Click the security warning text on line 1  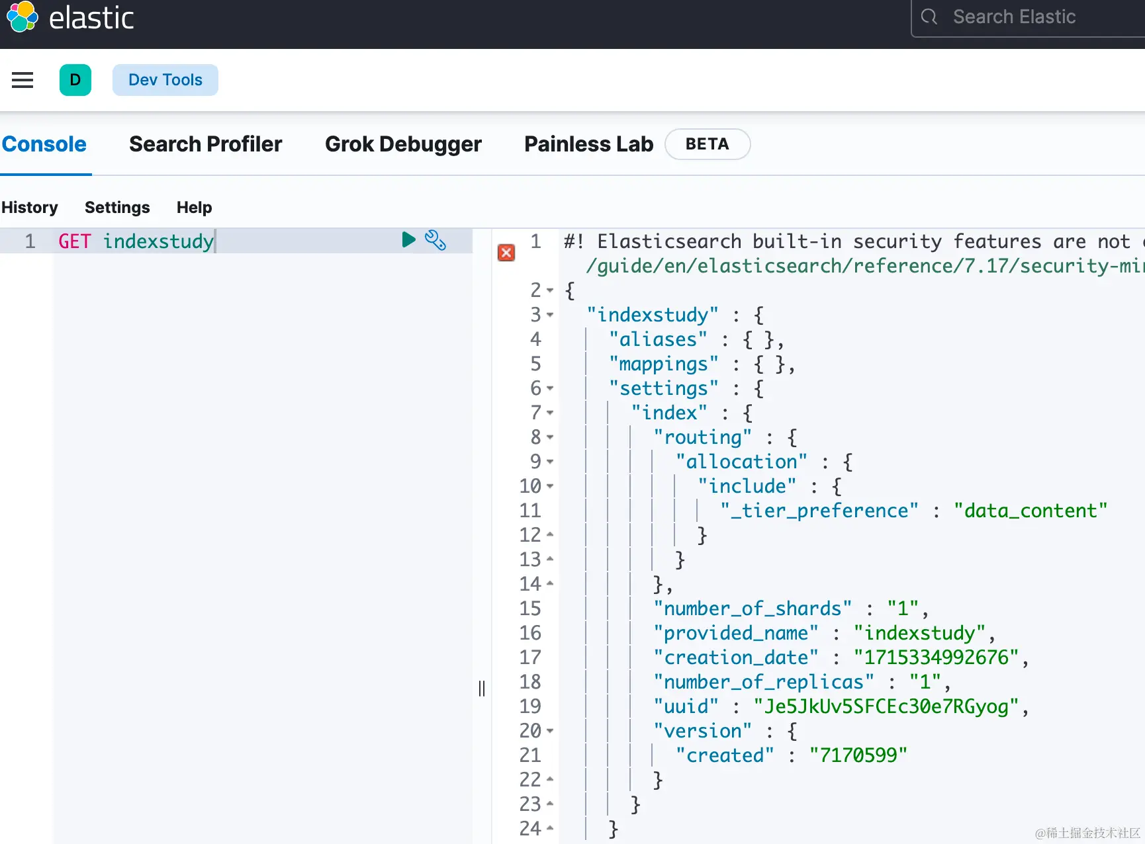point(854,241)
